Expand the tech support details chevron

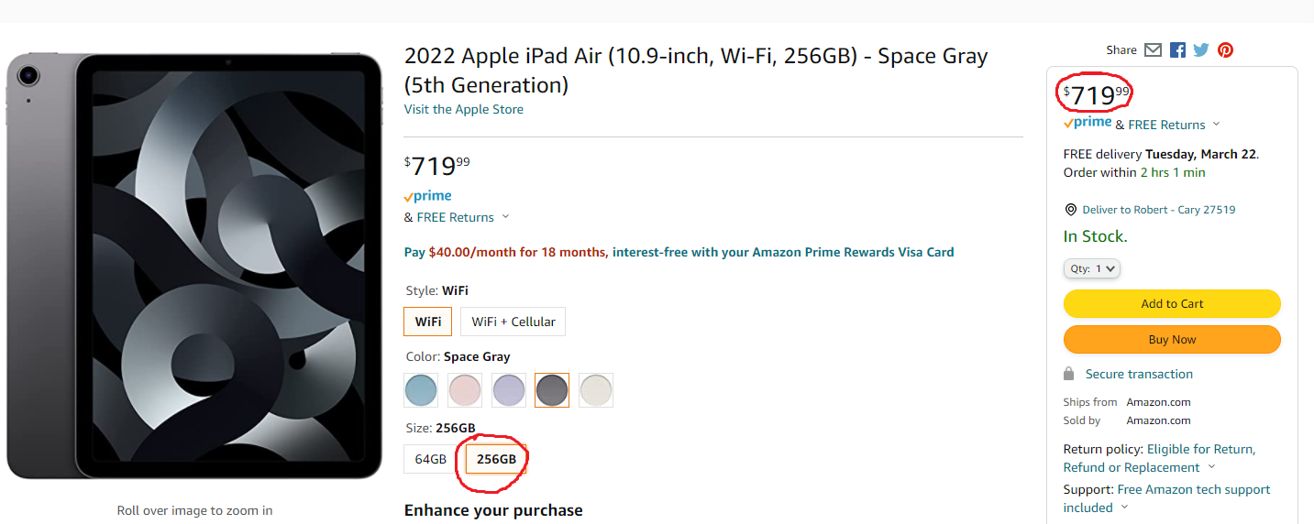tap(1125, 508)
